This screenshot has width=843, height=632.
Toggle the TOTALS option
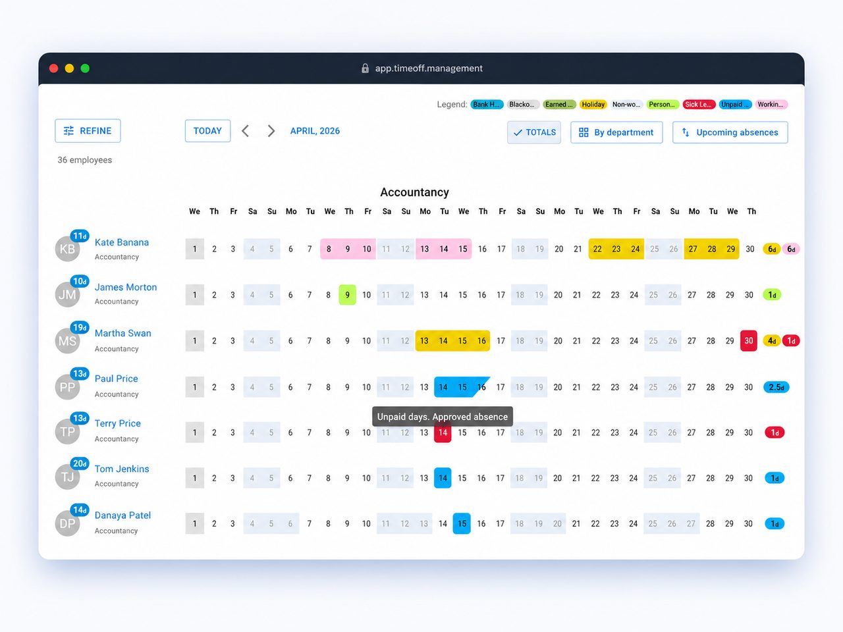pos(534,132)
